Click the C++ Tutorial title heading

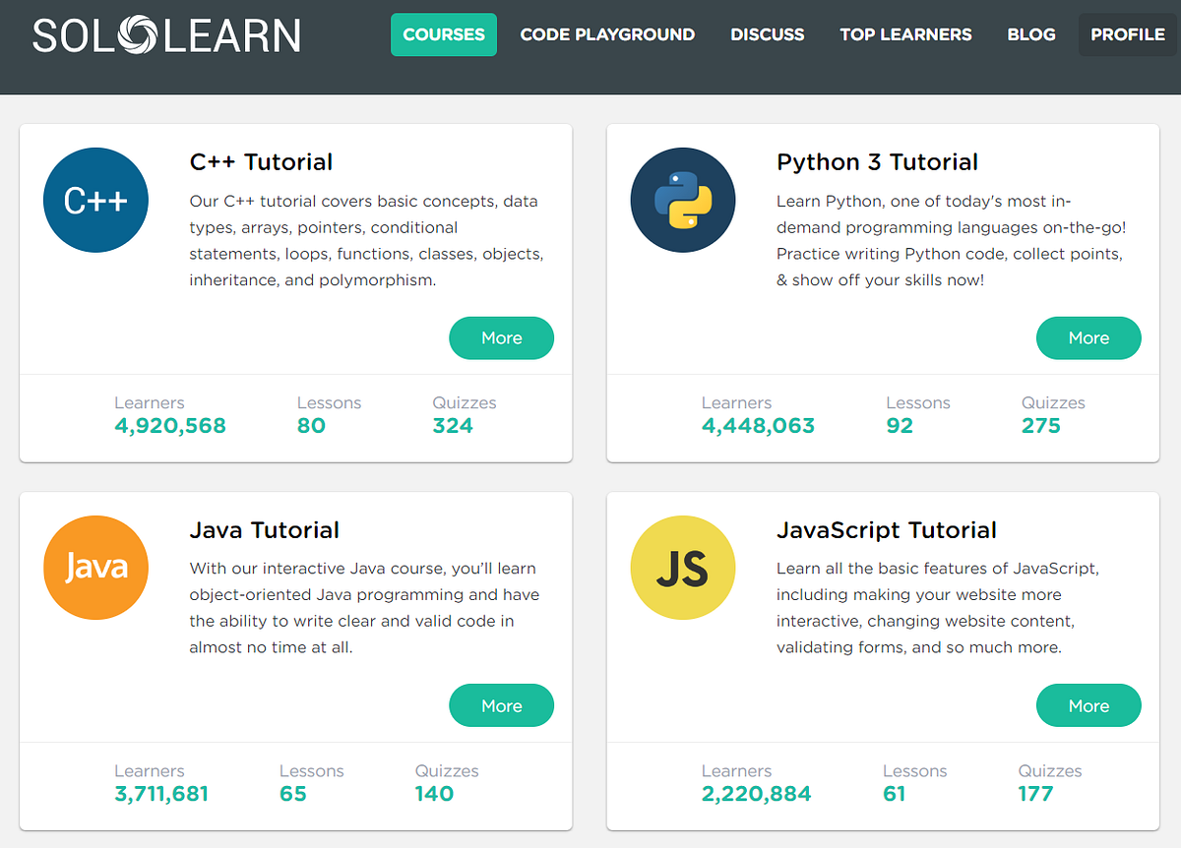261,161
